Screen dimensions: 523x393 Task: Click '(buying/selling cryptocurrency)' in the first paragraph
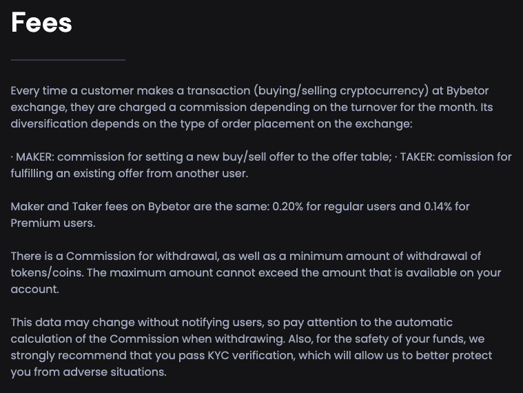pos(341,91)
